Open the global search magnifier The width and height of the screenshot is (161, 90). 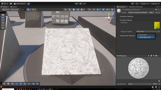click(137, 4)
